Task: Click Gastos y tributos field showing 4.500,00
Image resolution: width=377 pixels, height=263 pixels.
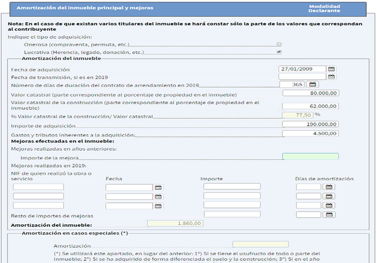Action: coord(311,134)
